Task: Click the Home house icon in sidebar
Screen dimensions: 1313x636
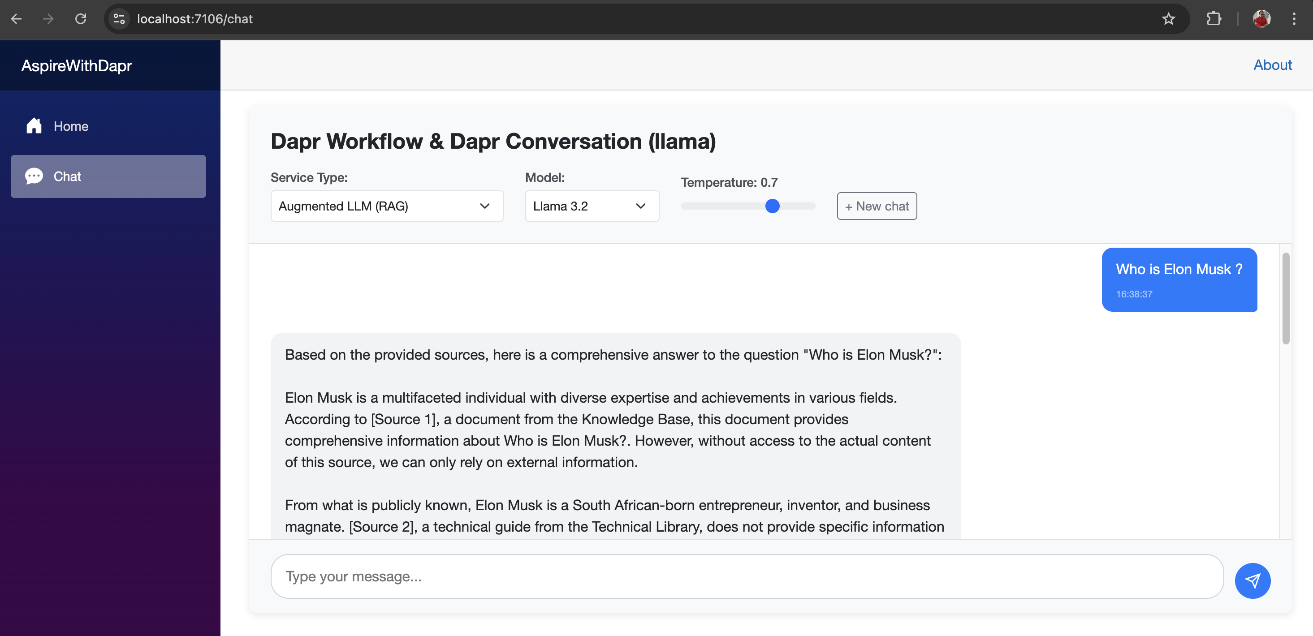Action: point(34,126)
